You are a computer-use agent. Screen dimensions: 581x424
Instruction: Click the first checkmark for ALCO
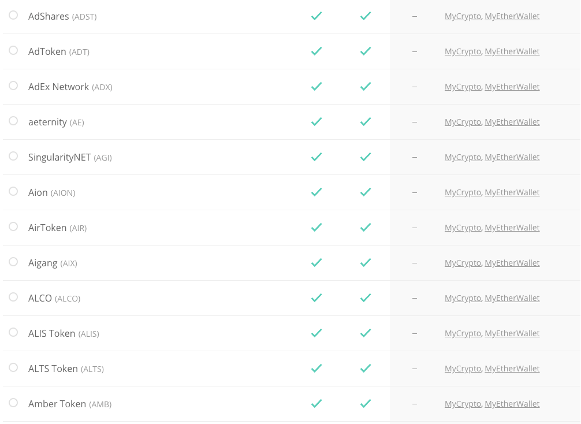coord(316,298)
